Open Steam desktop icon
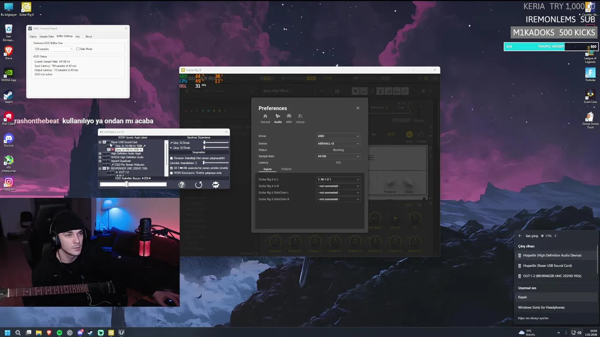The height and width of the screenshot is (337, 600). click(8, 96)
